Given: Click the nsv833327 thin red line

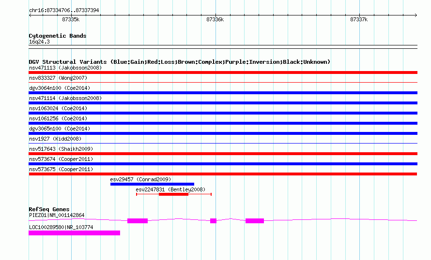Looking at the screenshot, I should point(223,82).
